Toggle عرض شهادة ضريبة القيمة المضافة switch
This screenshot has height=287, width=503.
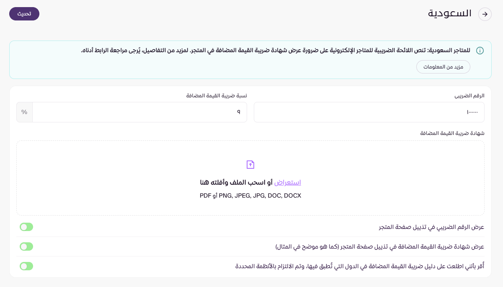(26, 246)
